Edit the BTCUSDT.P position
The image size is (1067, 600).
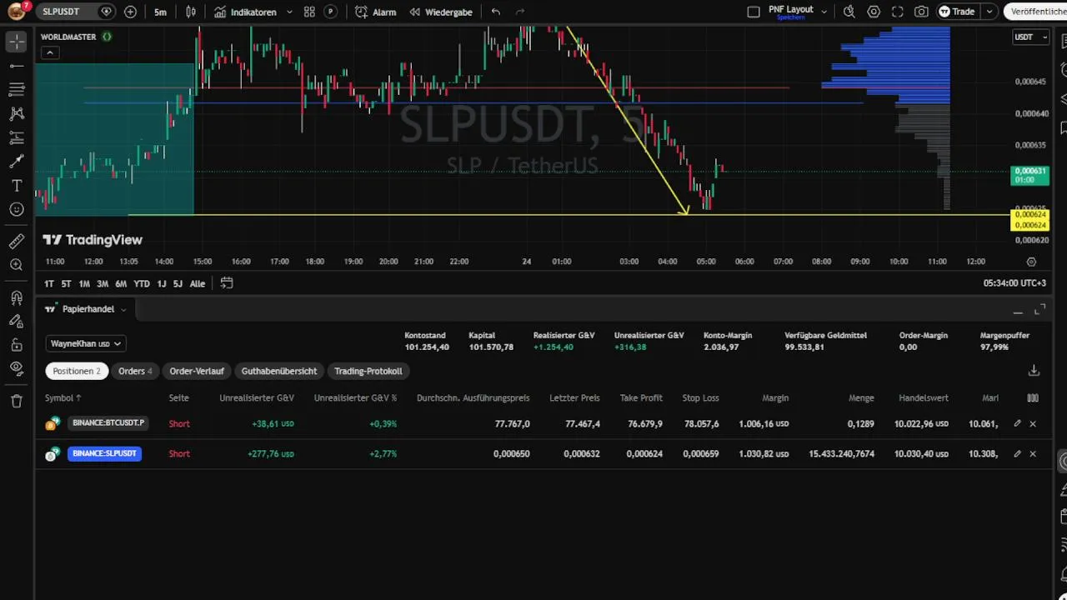(x=1017, y=423)
